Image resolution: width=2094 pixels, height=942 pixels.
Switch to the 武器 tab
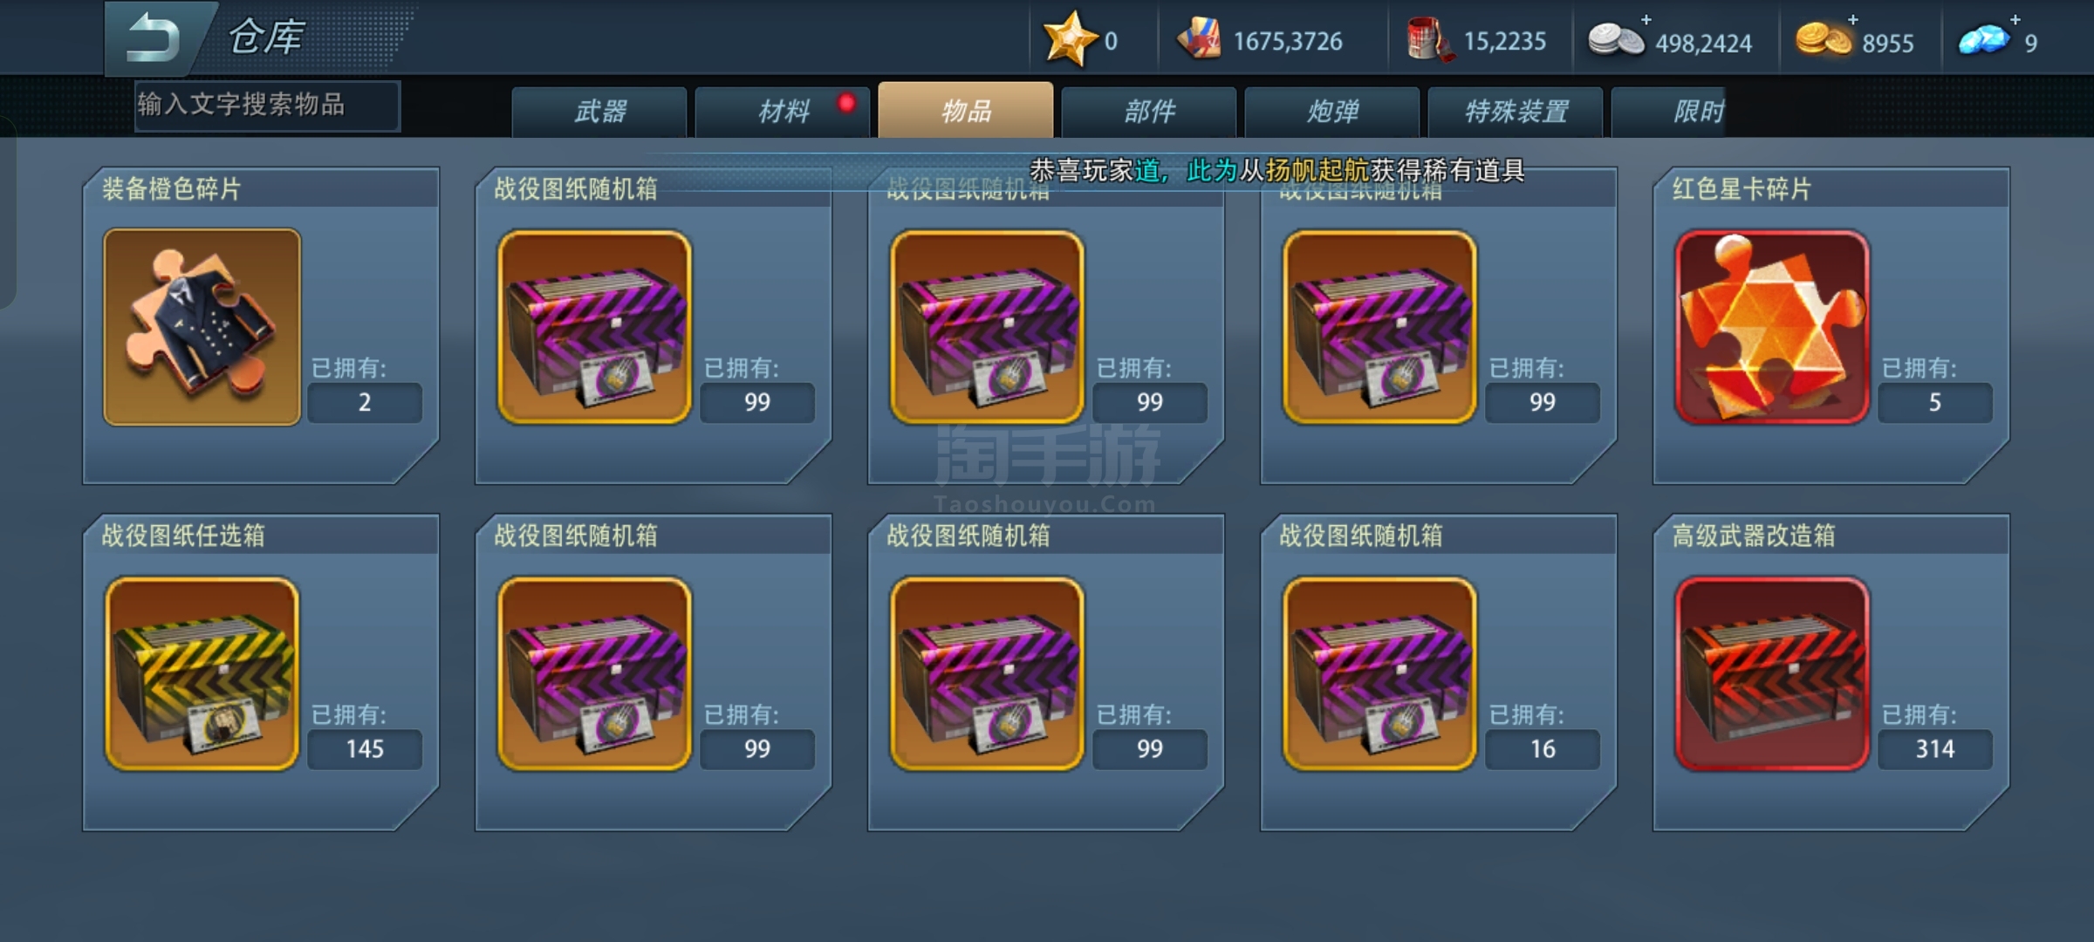[x=599, y=111]
